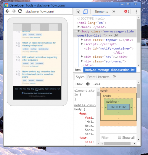Switch to the Elements tab

[101, 12]
